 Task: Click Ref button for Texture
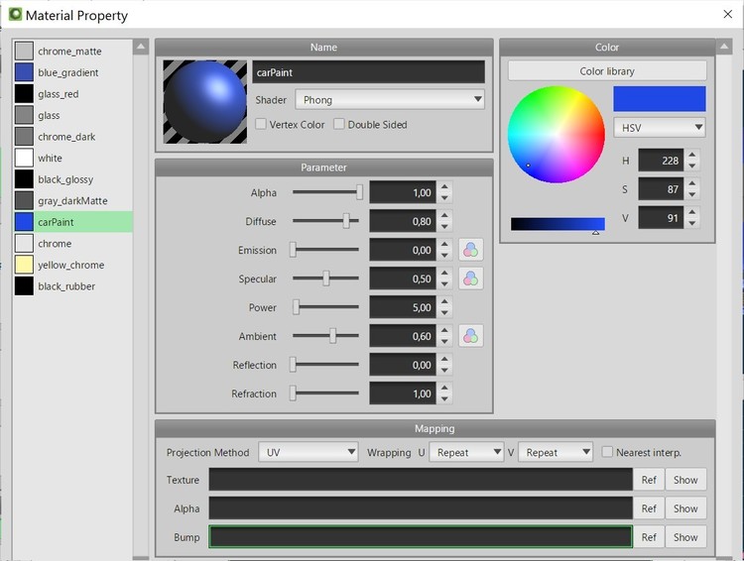[x=649, y=480]
